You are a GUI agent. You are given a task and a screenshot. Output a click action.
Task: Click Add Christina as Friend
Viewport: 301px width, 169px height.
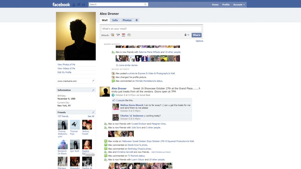point(161,152)
